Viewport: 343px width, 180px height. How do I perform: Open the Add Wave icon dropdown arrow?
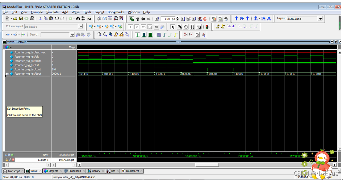click(95, 27)
